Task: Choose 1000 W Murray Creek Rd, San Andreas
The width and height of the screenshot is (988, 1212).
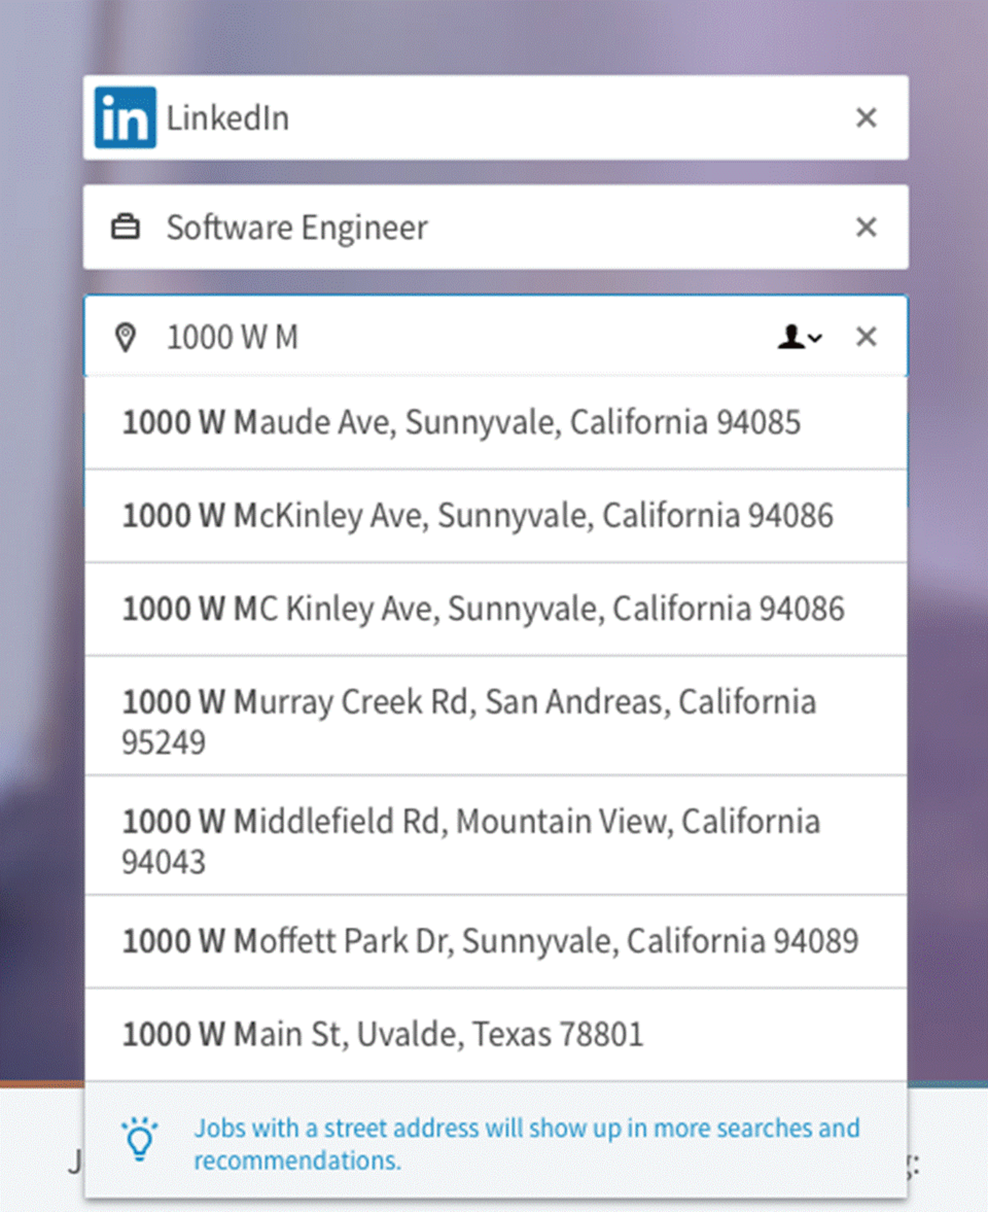Action: coord(496,716)
